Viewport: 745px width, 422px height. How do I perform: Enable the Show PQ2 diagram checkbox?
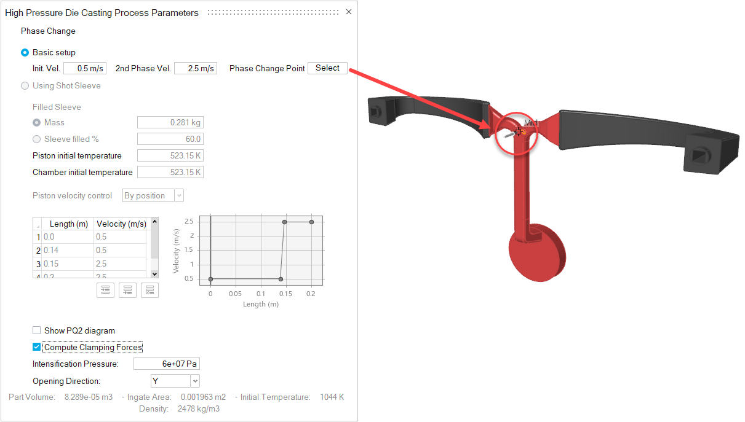pos(37,331)
